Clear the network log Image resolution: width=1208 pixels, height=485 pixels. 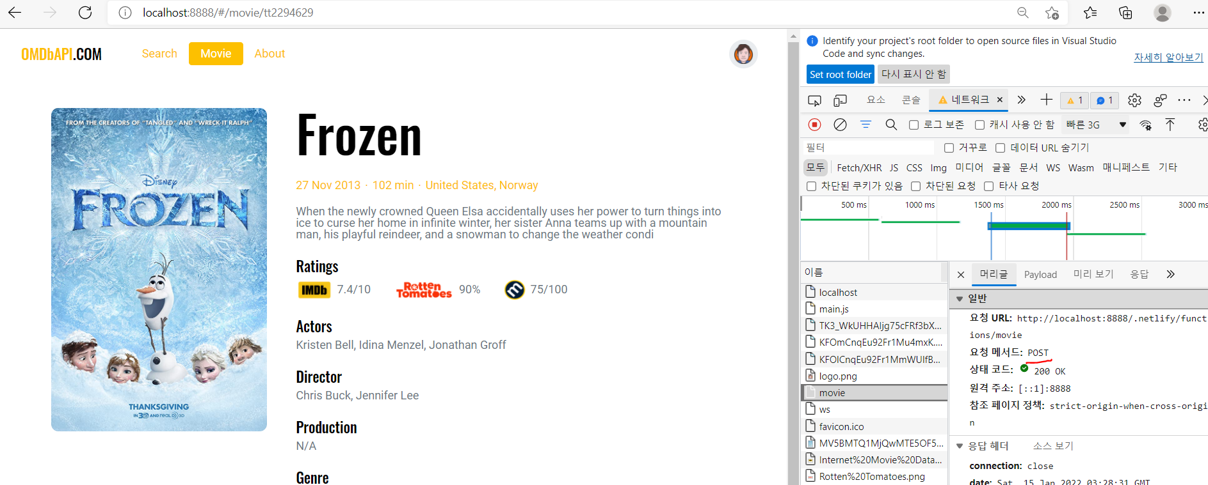pos(840,125)
